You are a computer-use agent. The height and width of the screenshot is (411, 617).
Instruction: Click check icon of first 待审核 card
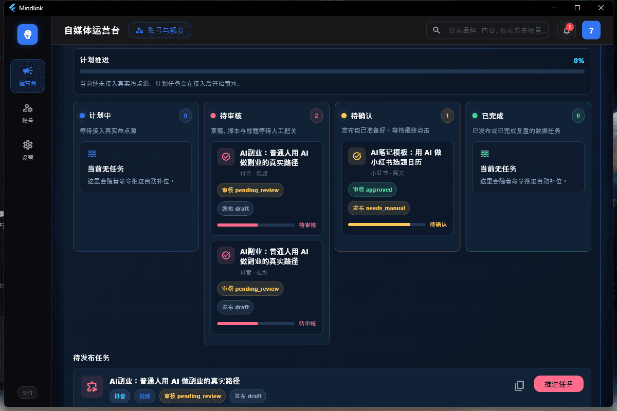(x=226, y=157)
